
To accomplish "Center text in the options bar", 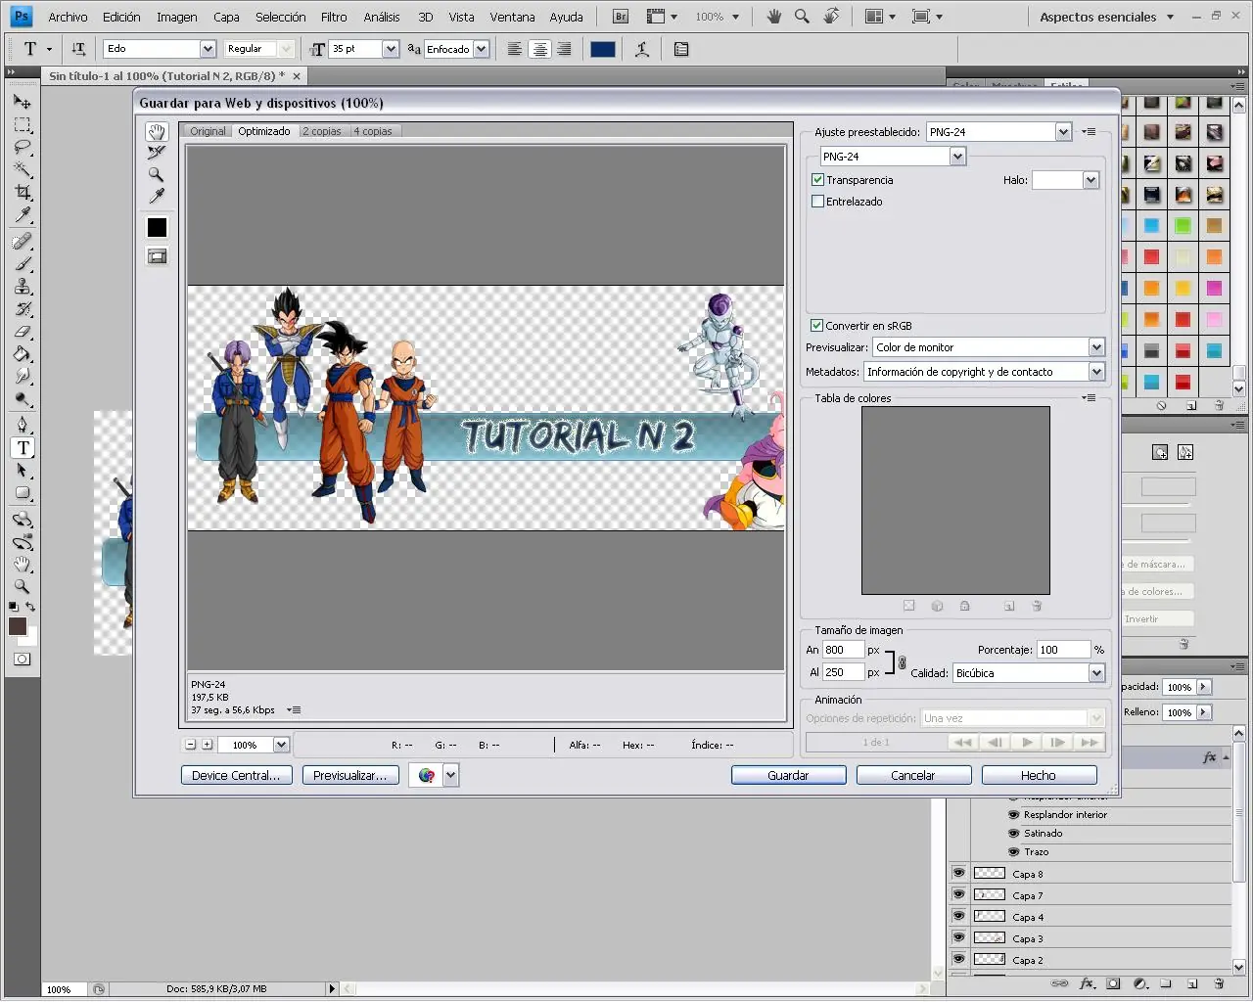I will (x=539, y=49).
